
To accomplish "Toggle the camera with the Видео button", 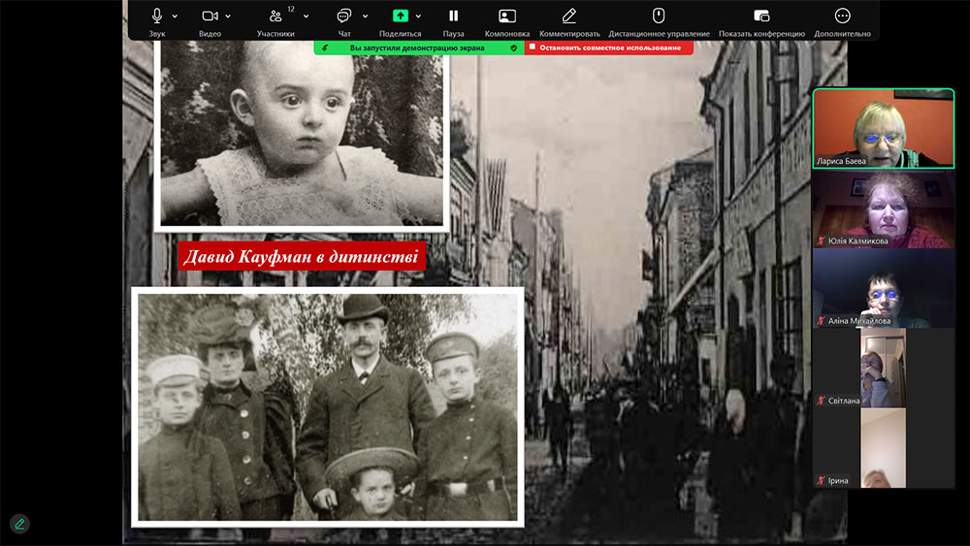I will click(x=210, y=16).
